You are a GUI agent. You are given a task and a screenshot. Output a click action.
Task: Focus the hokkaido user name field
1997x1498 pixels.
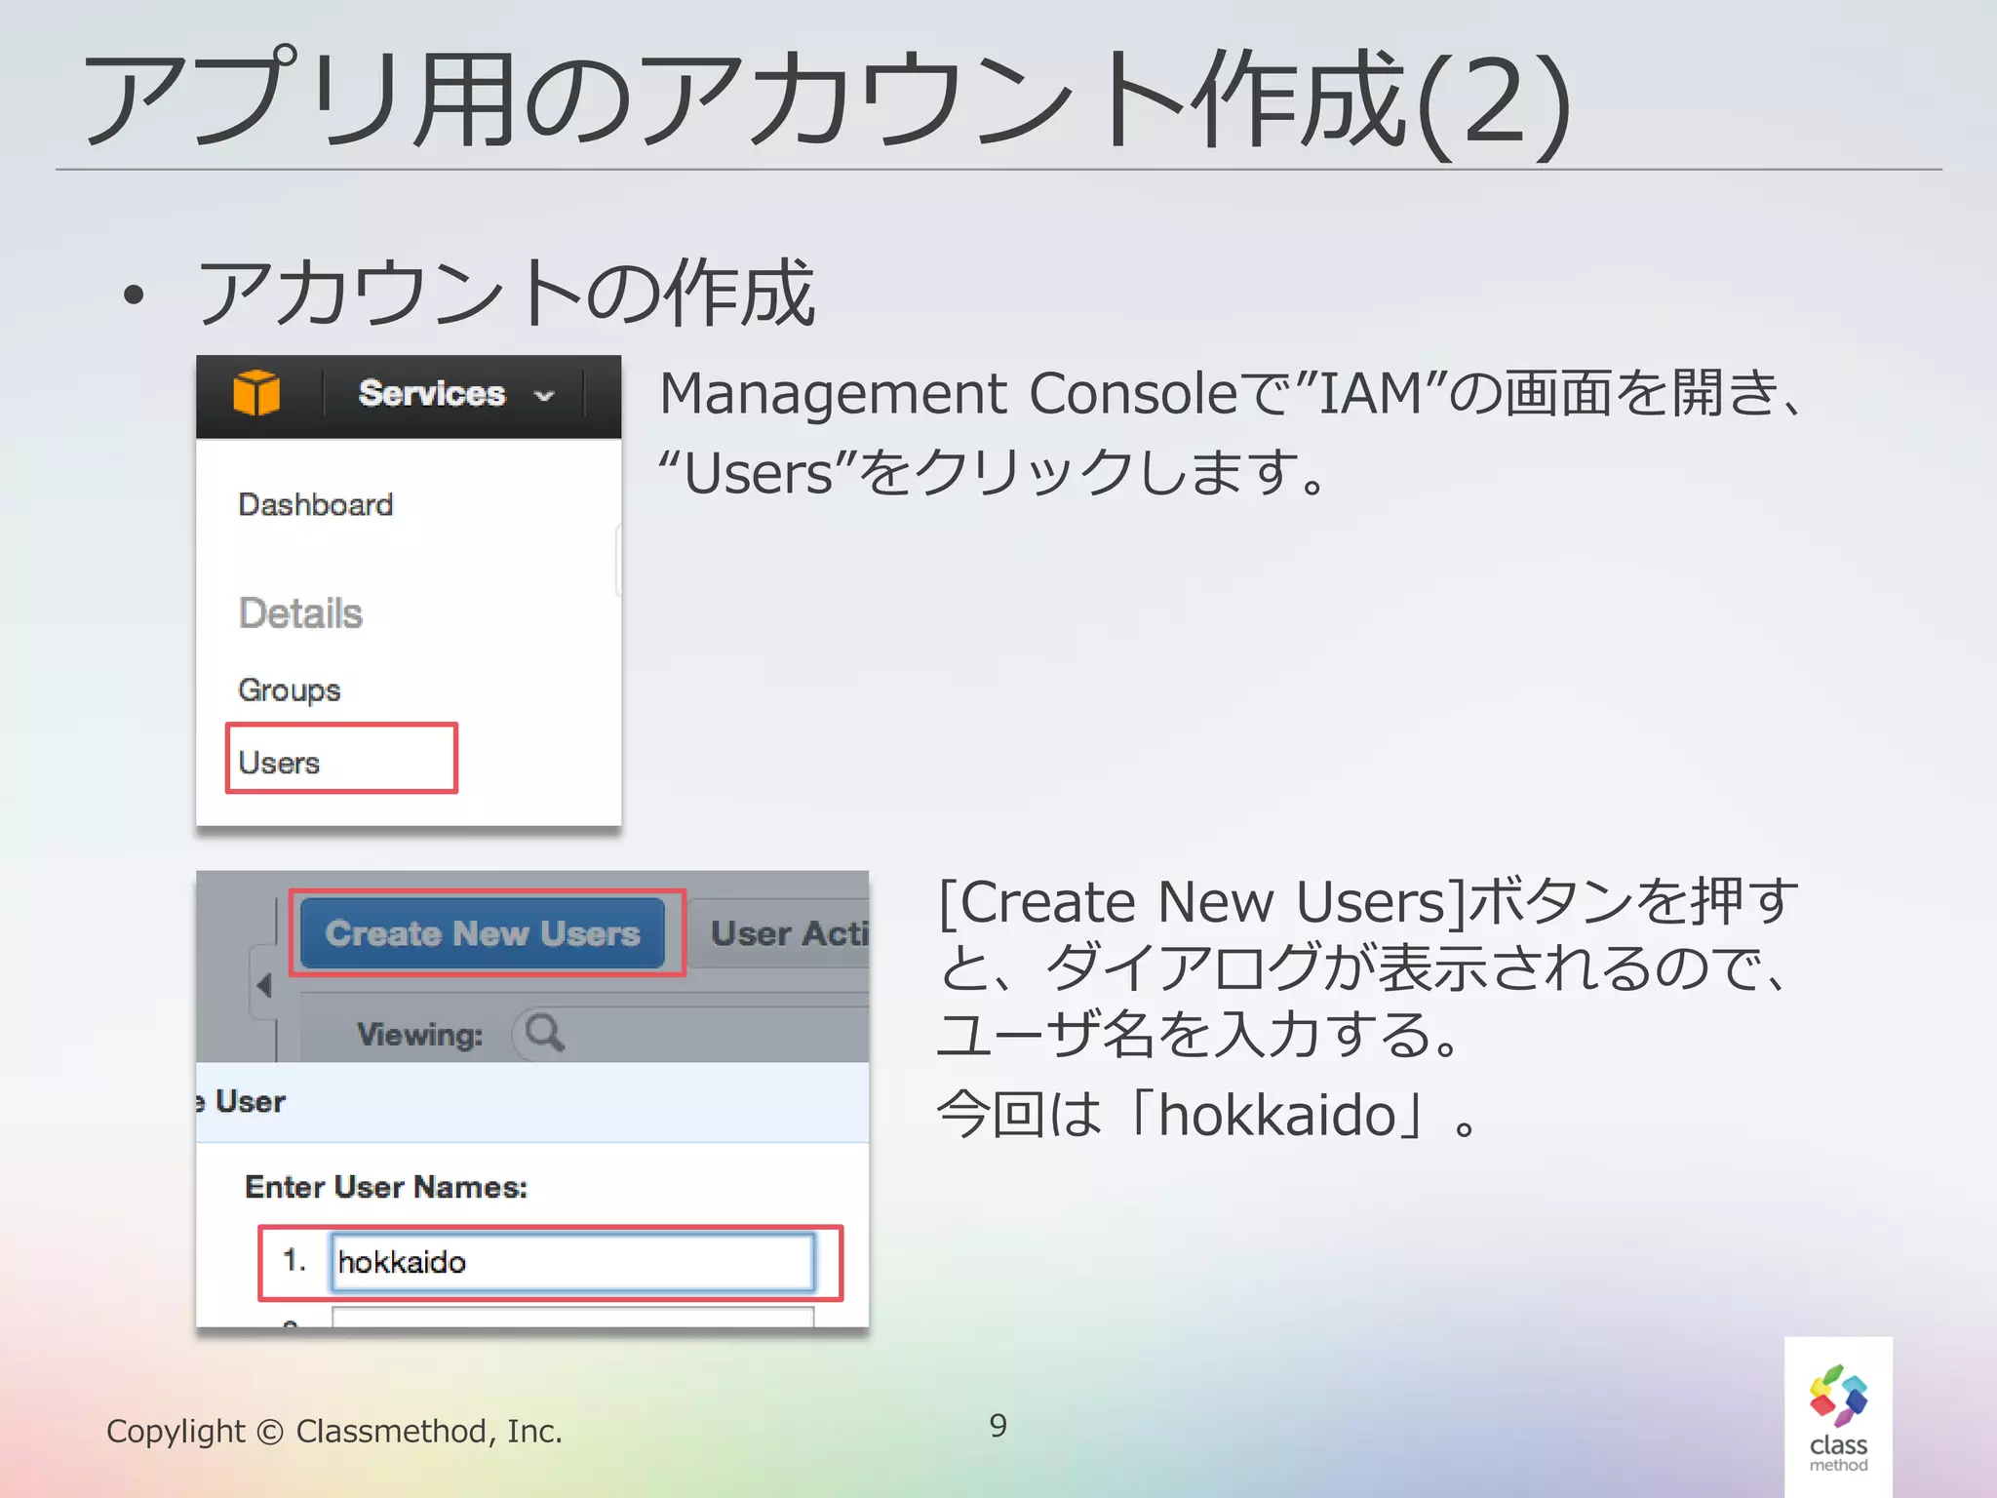[x=572, y=1263]
